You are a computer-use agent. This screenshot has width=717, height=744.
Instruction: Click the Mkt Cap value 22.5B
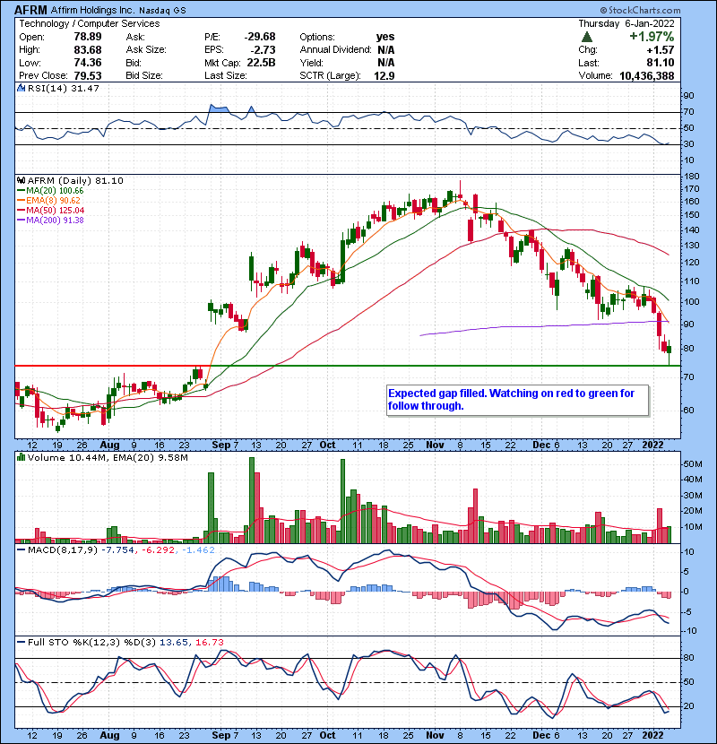[x=260, y=63]
